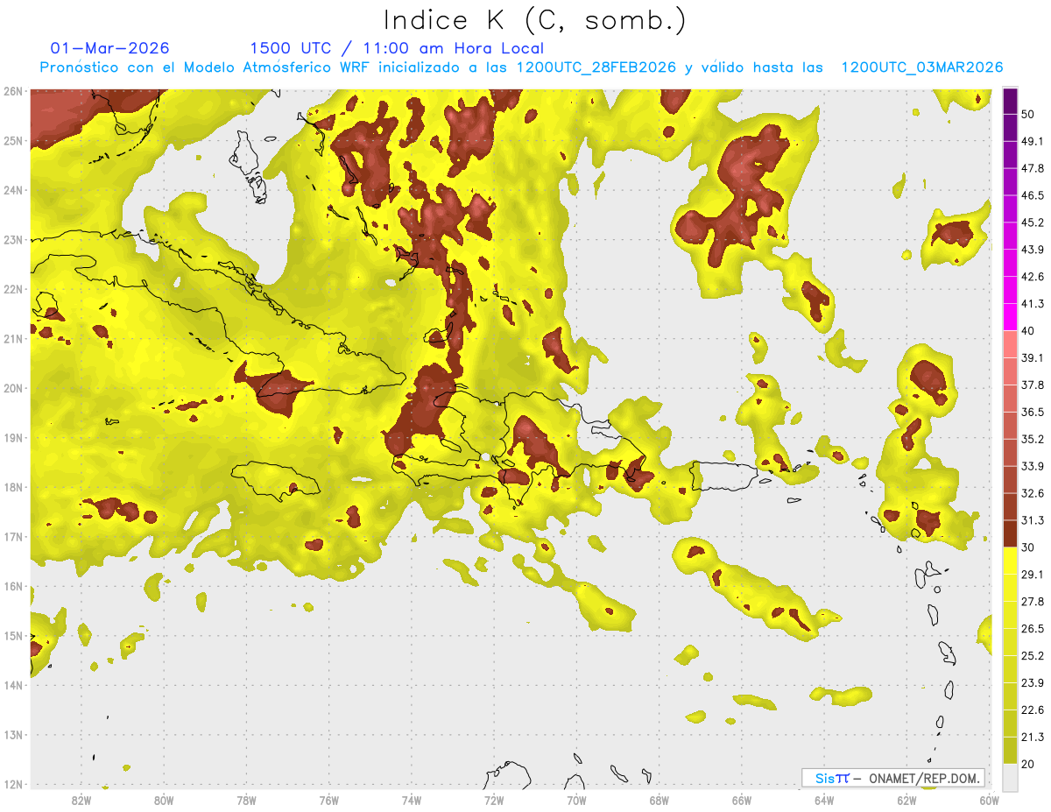Click the colorbar value 31.3

1033,520
